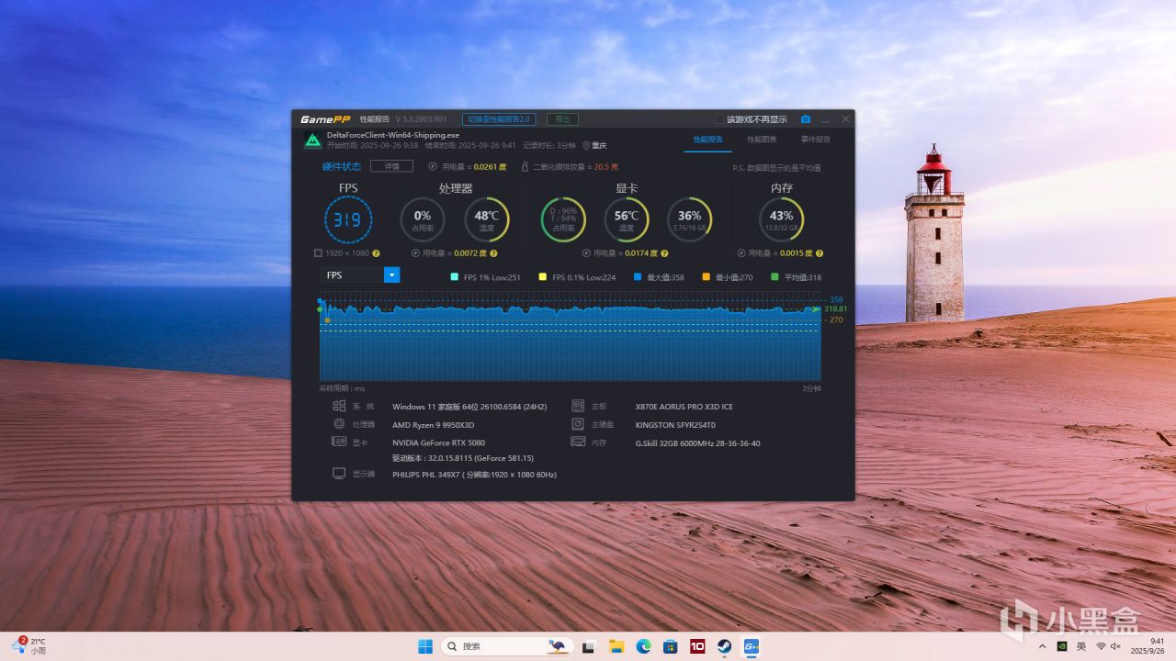The image size is (1176, 661).
Task: Click help icon beside 1920 × 1080
Action: [376, 253]
